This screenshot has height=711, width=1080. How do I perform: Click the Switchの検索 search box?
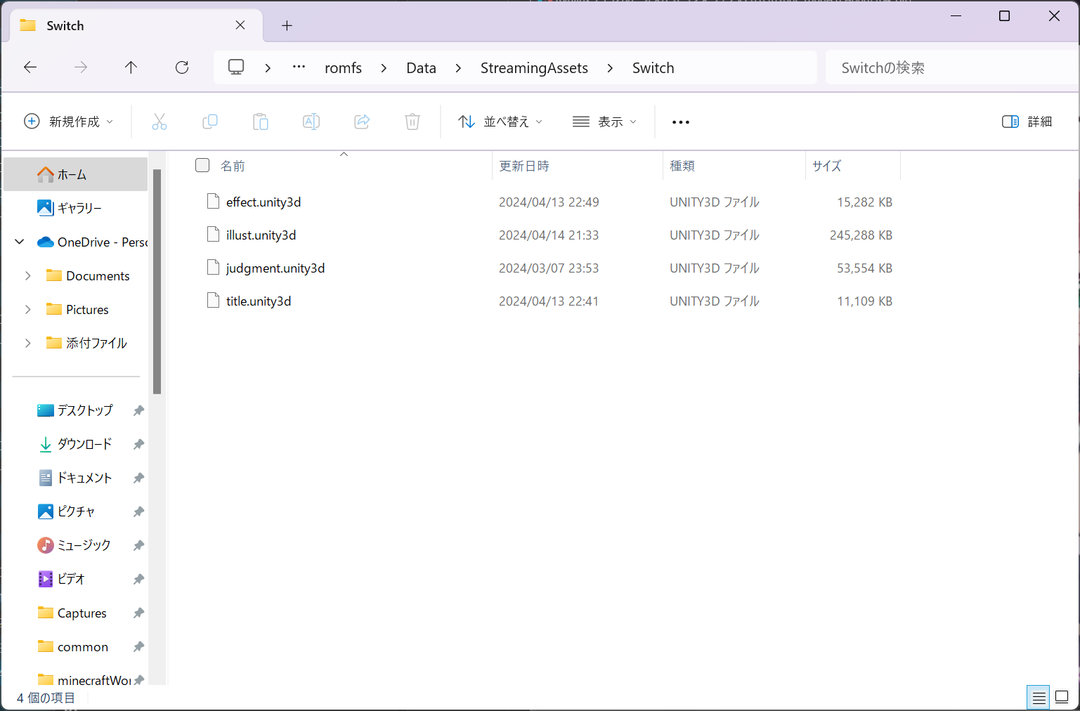(x=949, y=67)
